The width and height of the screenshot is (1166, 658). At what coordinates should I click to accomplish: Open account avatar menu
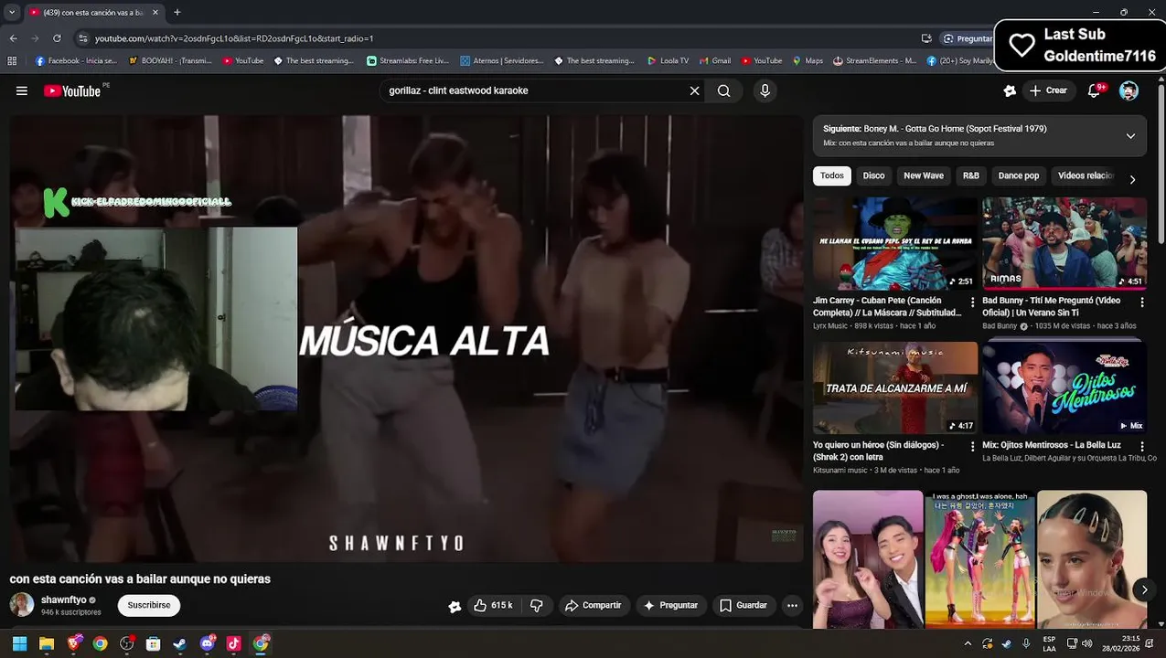(x=1129, y=90)
